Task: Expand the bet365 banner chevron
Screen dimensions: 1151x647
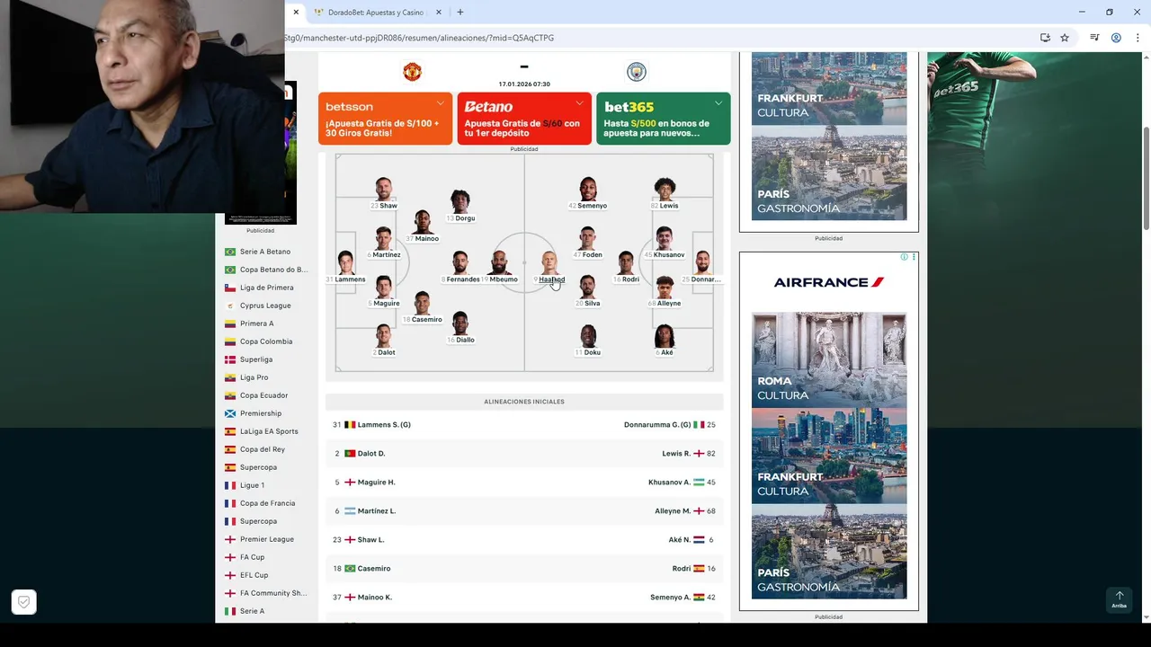Action: [718, 103]
